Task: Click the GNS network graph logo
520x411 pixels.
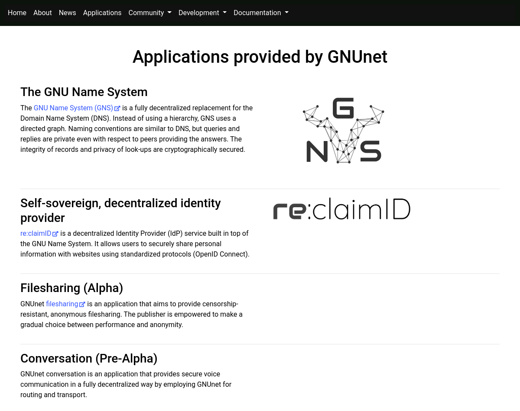Action: point(343,130)
